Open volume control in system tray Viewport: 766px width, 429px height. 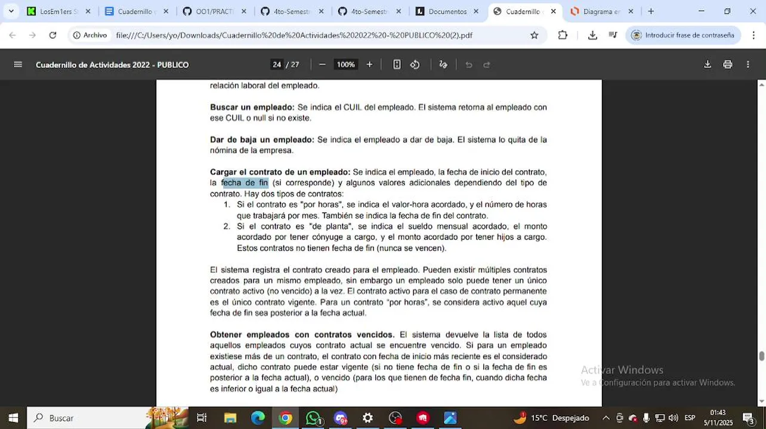[x=674, y=418]
